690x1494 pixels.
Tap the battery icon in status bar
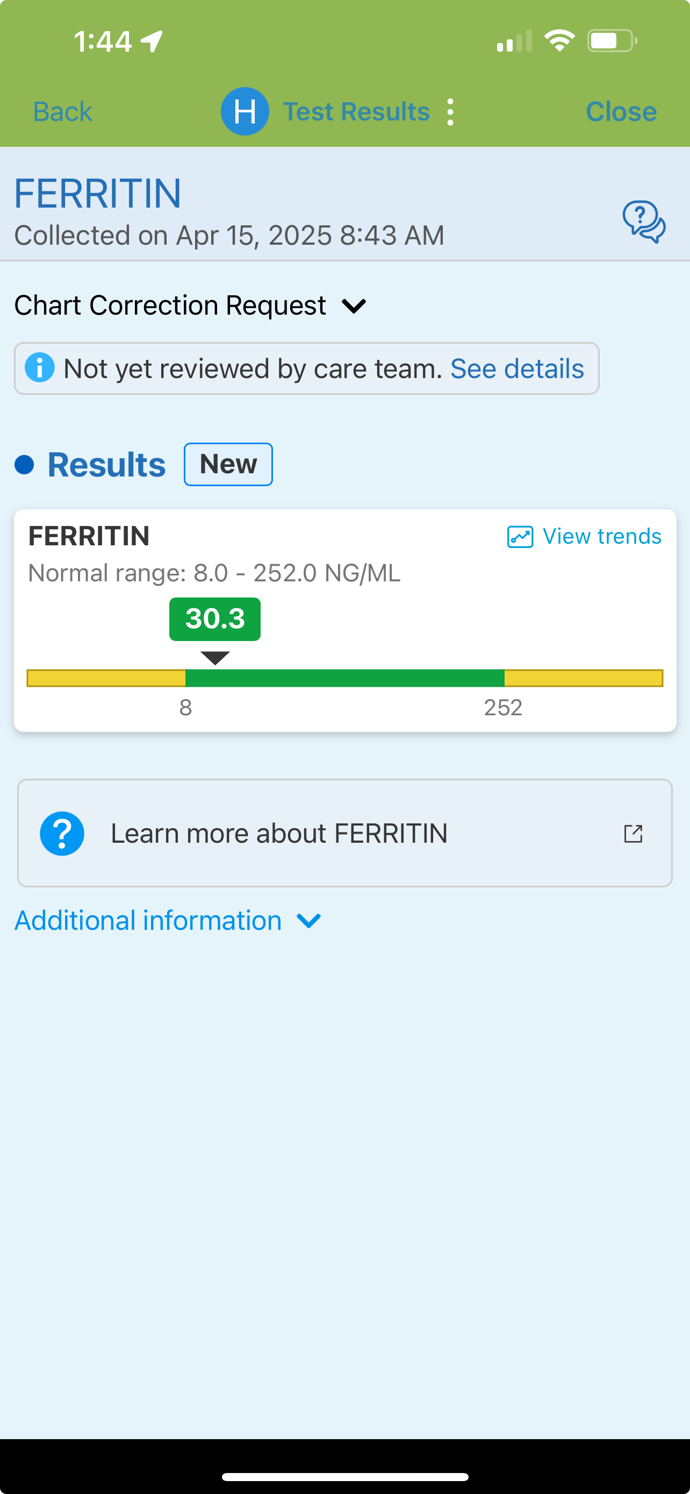pyautogui.click(x=611, y=41)
